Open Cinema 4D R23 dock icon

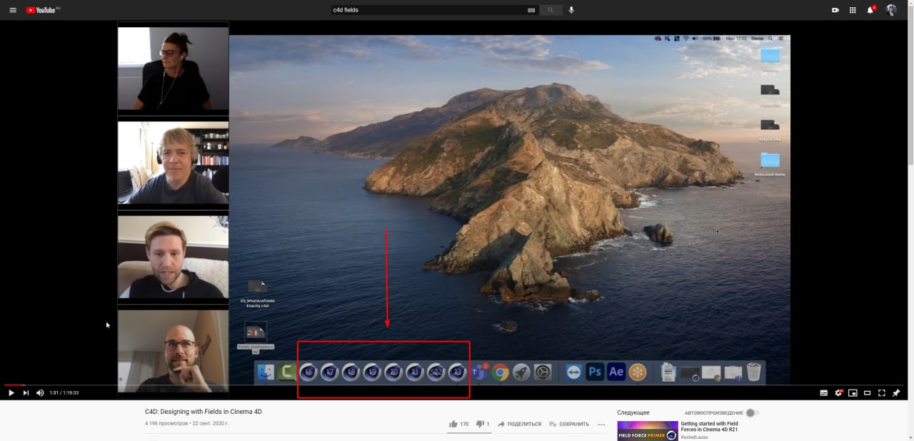click(x=458, y=372)
